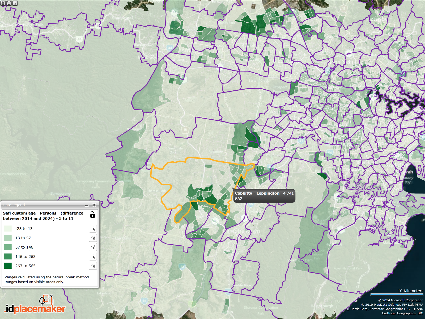Click the Wedderburn map label

(242, 285)
